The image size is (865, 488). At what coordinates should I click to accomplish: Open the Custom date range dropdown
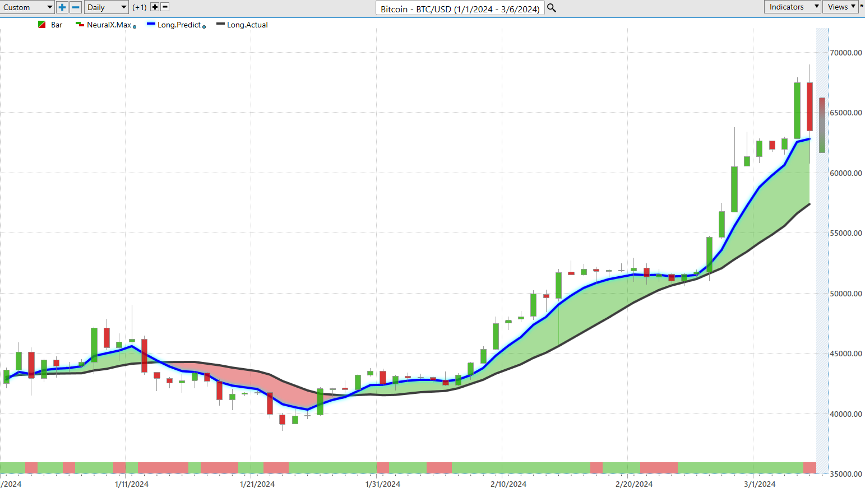coord(27,7)
